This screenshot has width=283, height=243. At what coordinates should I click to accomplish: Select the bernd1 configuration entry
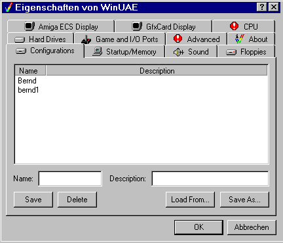coord(28,90)
